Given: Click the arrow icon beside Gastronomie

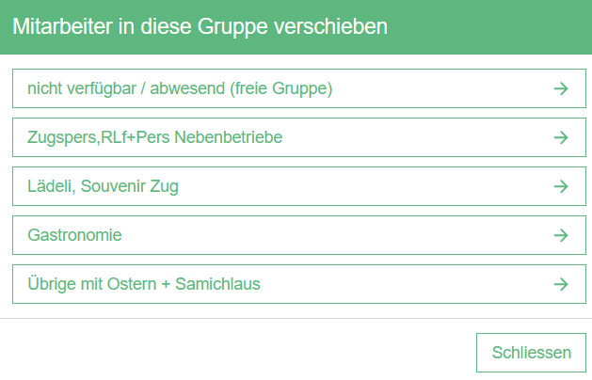Looking at the screenshot, I should pyautogui.click(x=561, y=235).
